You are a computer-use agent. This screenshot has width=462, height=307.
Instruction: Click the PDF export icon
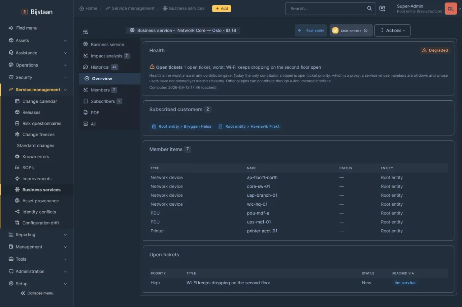85,113
